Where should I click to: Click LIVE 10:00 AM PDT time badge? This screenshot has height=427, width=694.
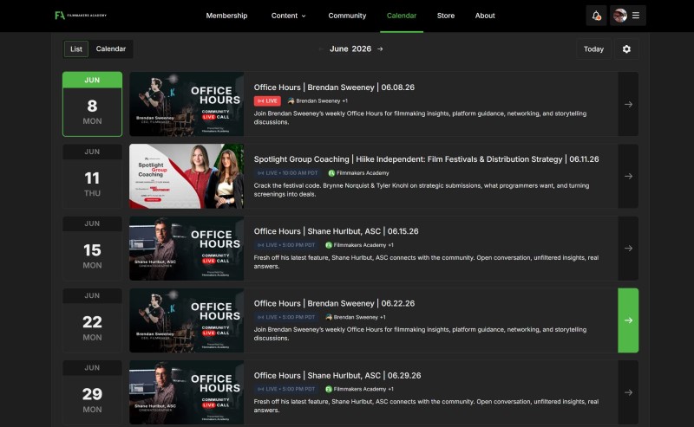point(287,173)
